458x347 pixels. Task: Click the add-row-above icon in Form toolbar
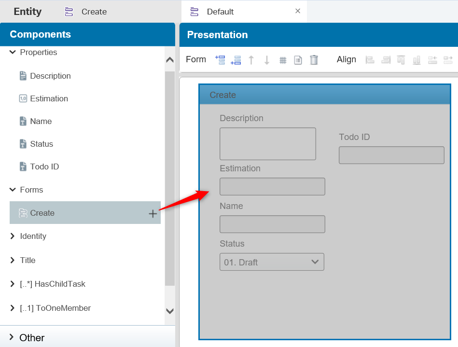[220, 59]
